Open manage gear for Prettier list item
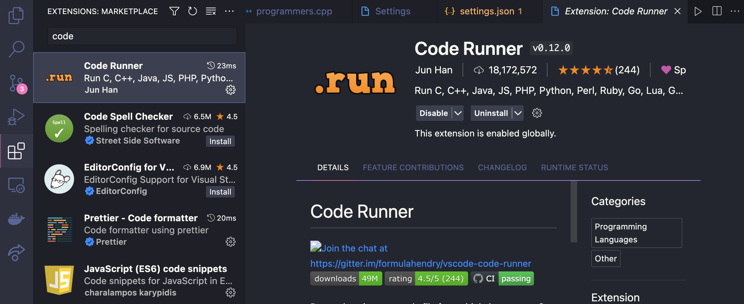 tap(231, 242)
